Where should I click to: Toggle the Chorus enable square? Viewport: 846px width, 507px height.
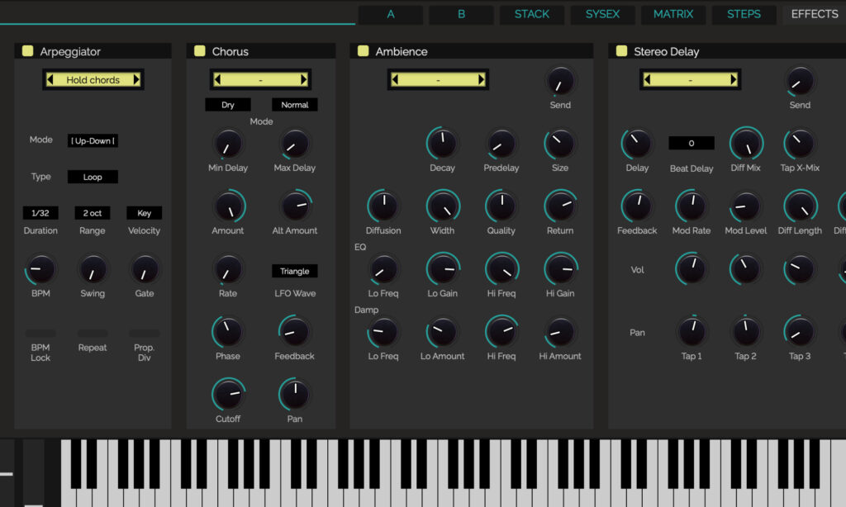(200, 50)
